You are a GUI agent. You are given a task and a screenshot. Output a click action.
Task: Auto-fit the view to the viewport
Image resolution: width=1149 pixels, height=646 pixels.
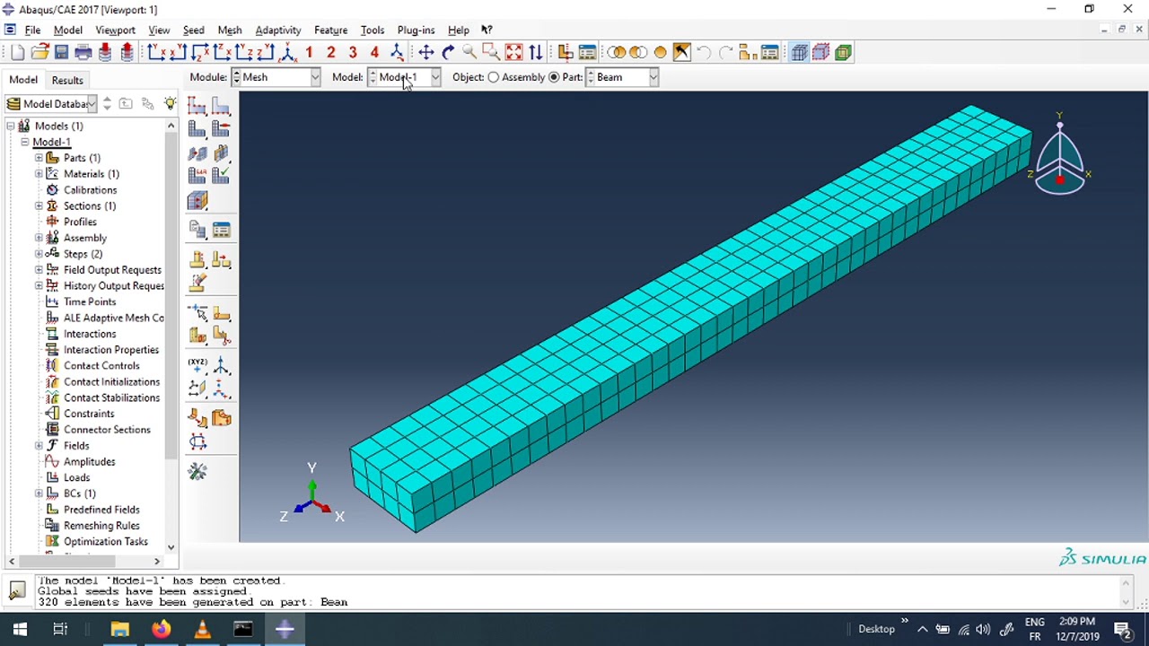[x=513, y=53]
